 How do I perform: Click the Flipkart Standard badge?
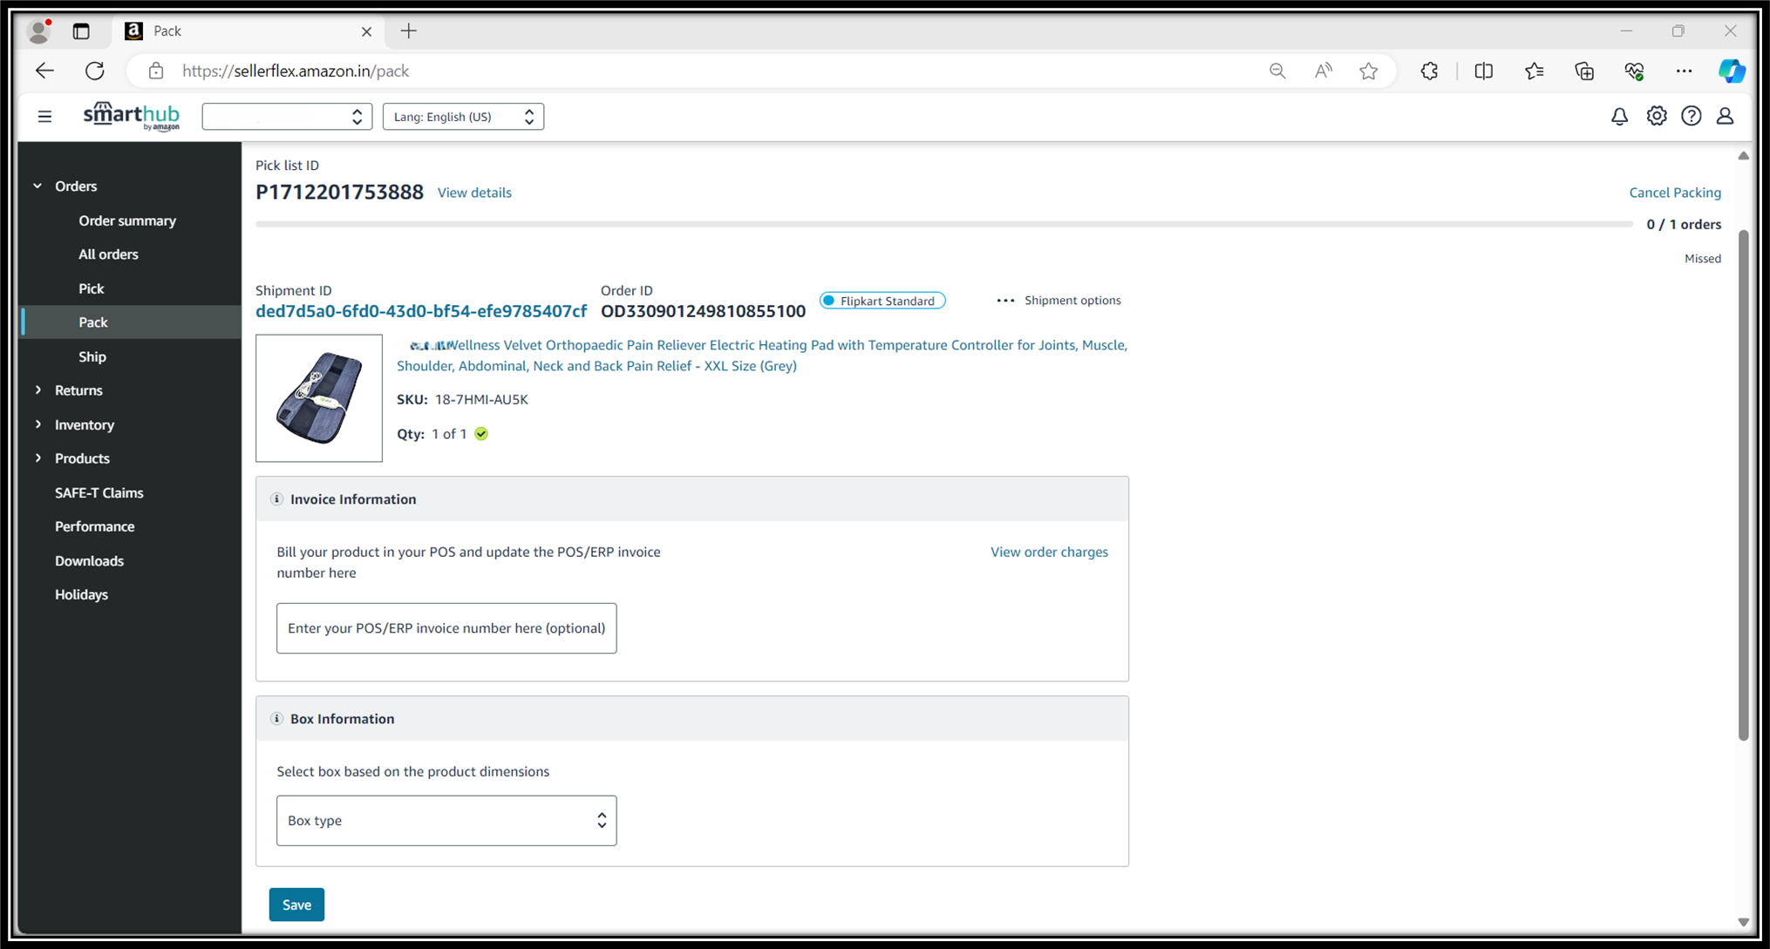tap(882, 301)
